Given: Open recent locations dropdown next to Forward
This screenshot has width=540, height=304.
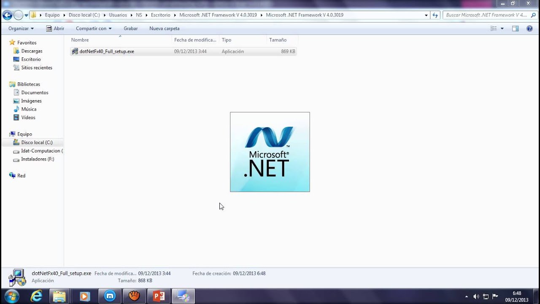Looking at the screenshot, I should tap(26, 15).
